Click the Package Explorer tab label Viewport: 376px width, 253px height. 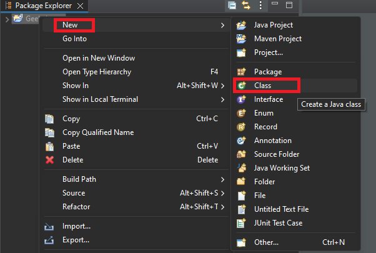click(x=43, y=6)
